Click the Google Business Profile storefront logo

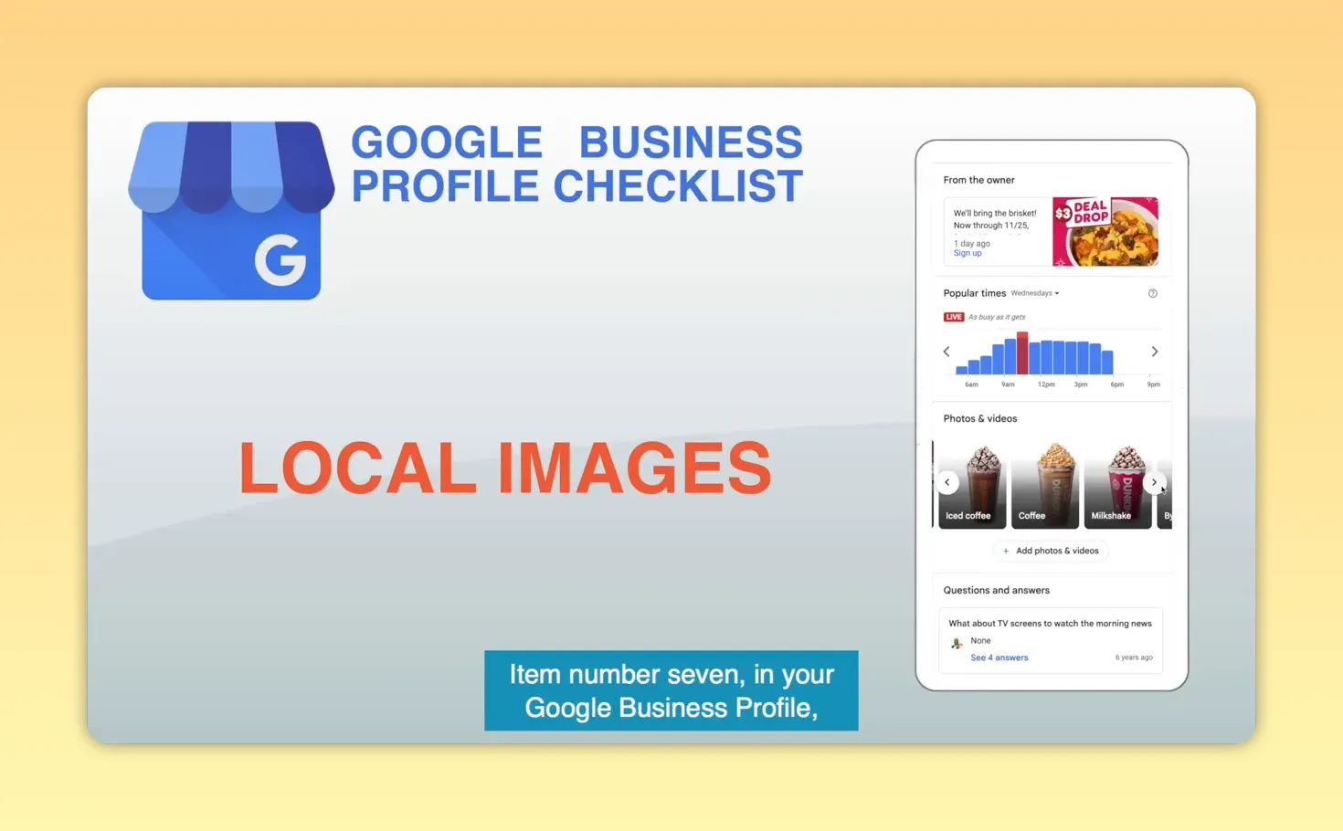[231, 210]
